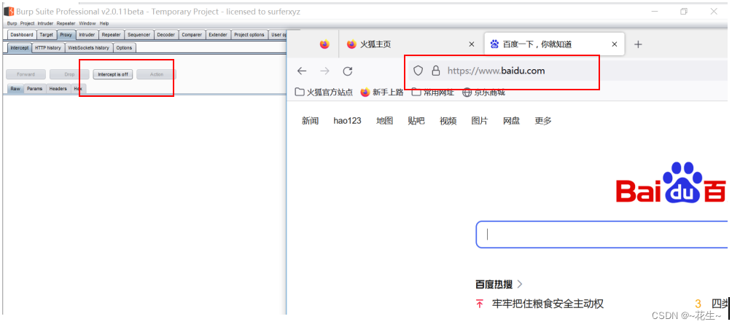732x327 pixels.
Task: Select the pinned Firefox icon tab
Action: 324,44
